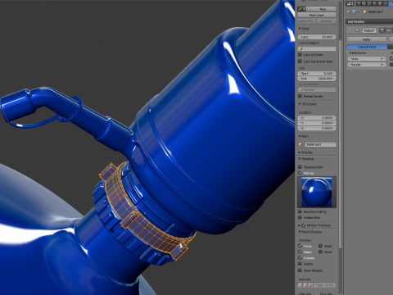Viewport: 393px width, 295px height.
Task: Collapse the View panel
Action: [300, 29]
